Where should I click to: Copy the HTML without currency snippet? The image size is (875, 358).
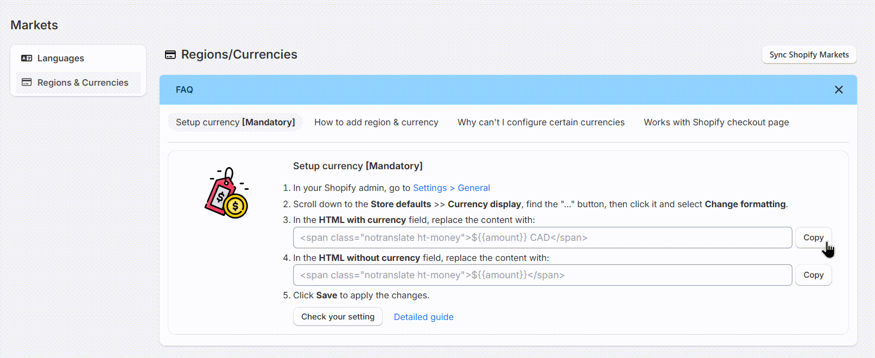coord(813,275)
